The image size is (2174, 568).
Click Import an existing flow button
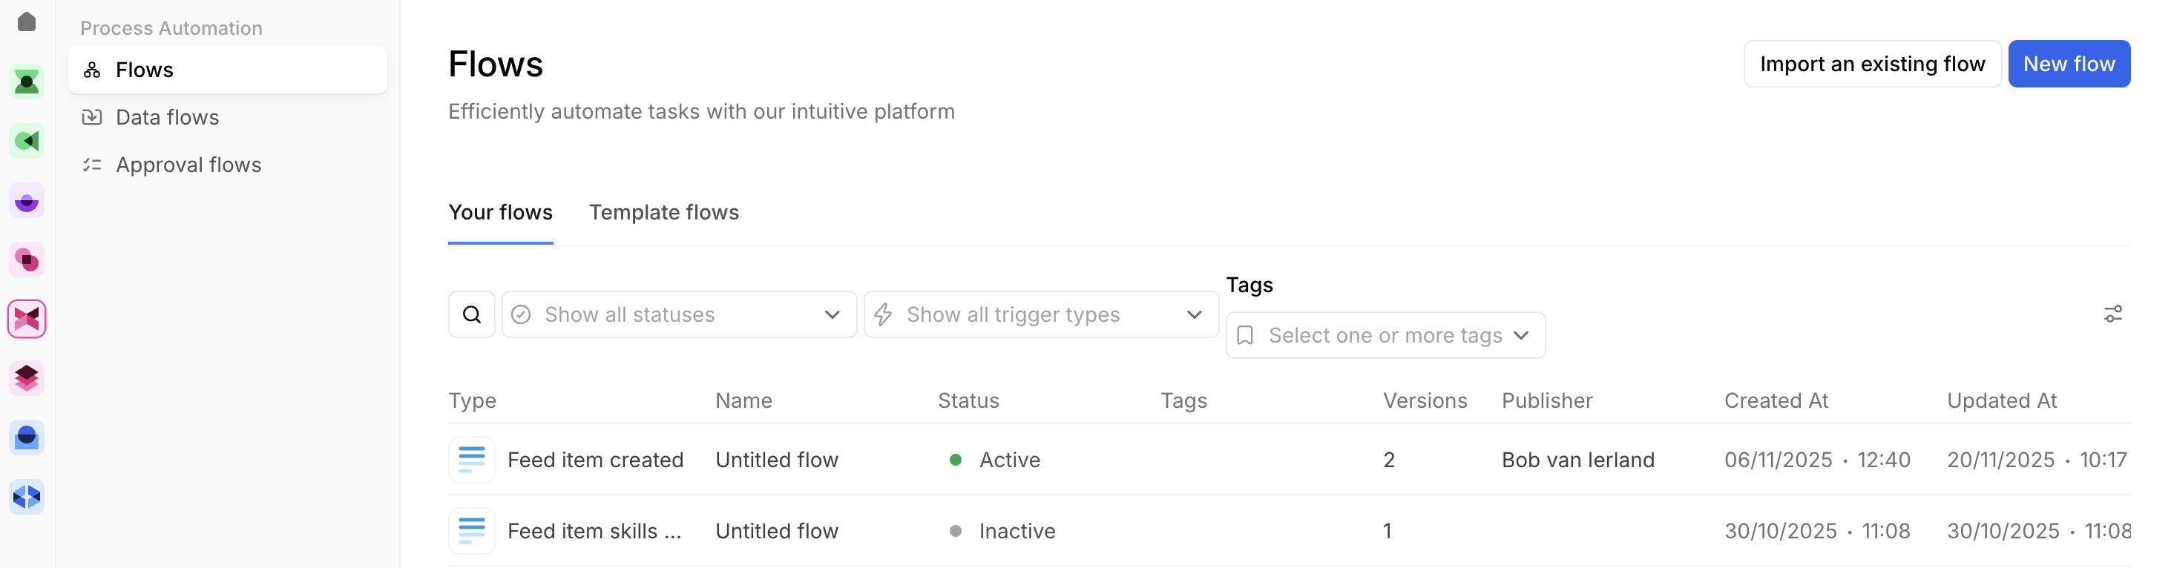coord(1872,65)
